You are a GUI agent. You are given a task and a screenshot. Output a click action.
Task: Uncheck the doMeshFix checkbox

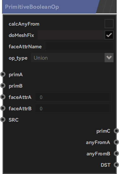(109, 35)
